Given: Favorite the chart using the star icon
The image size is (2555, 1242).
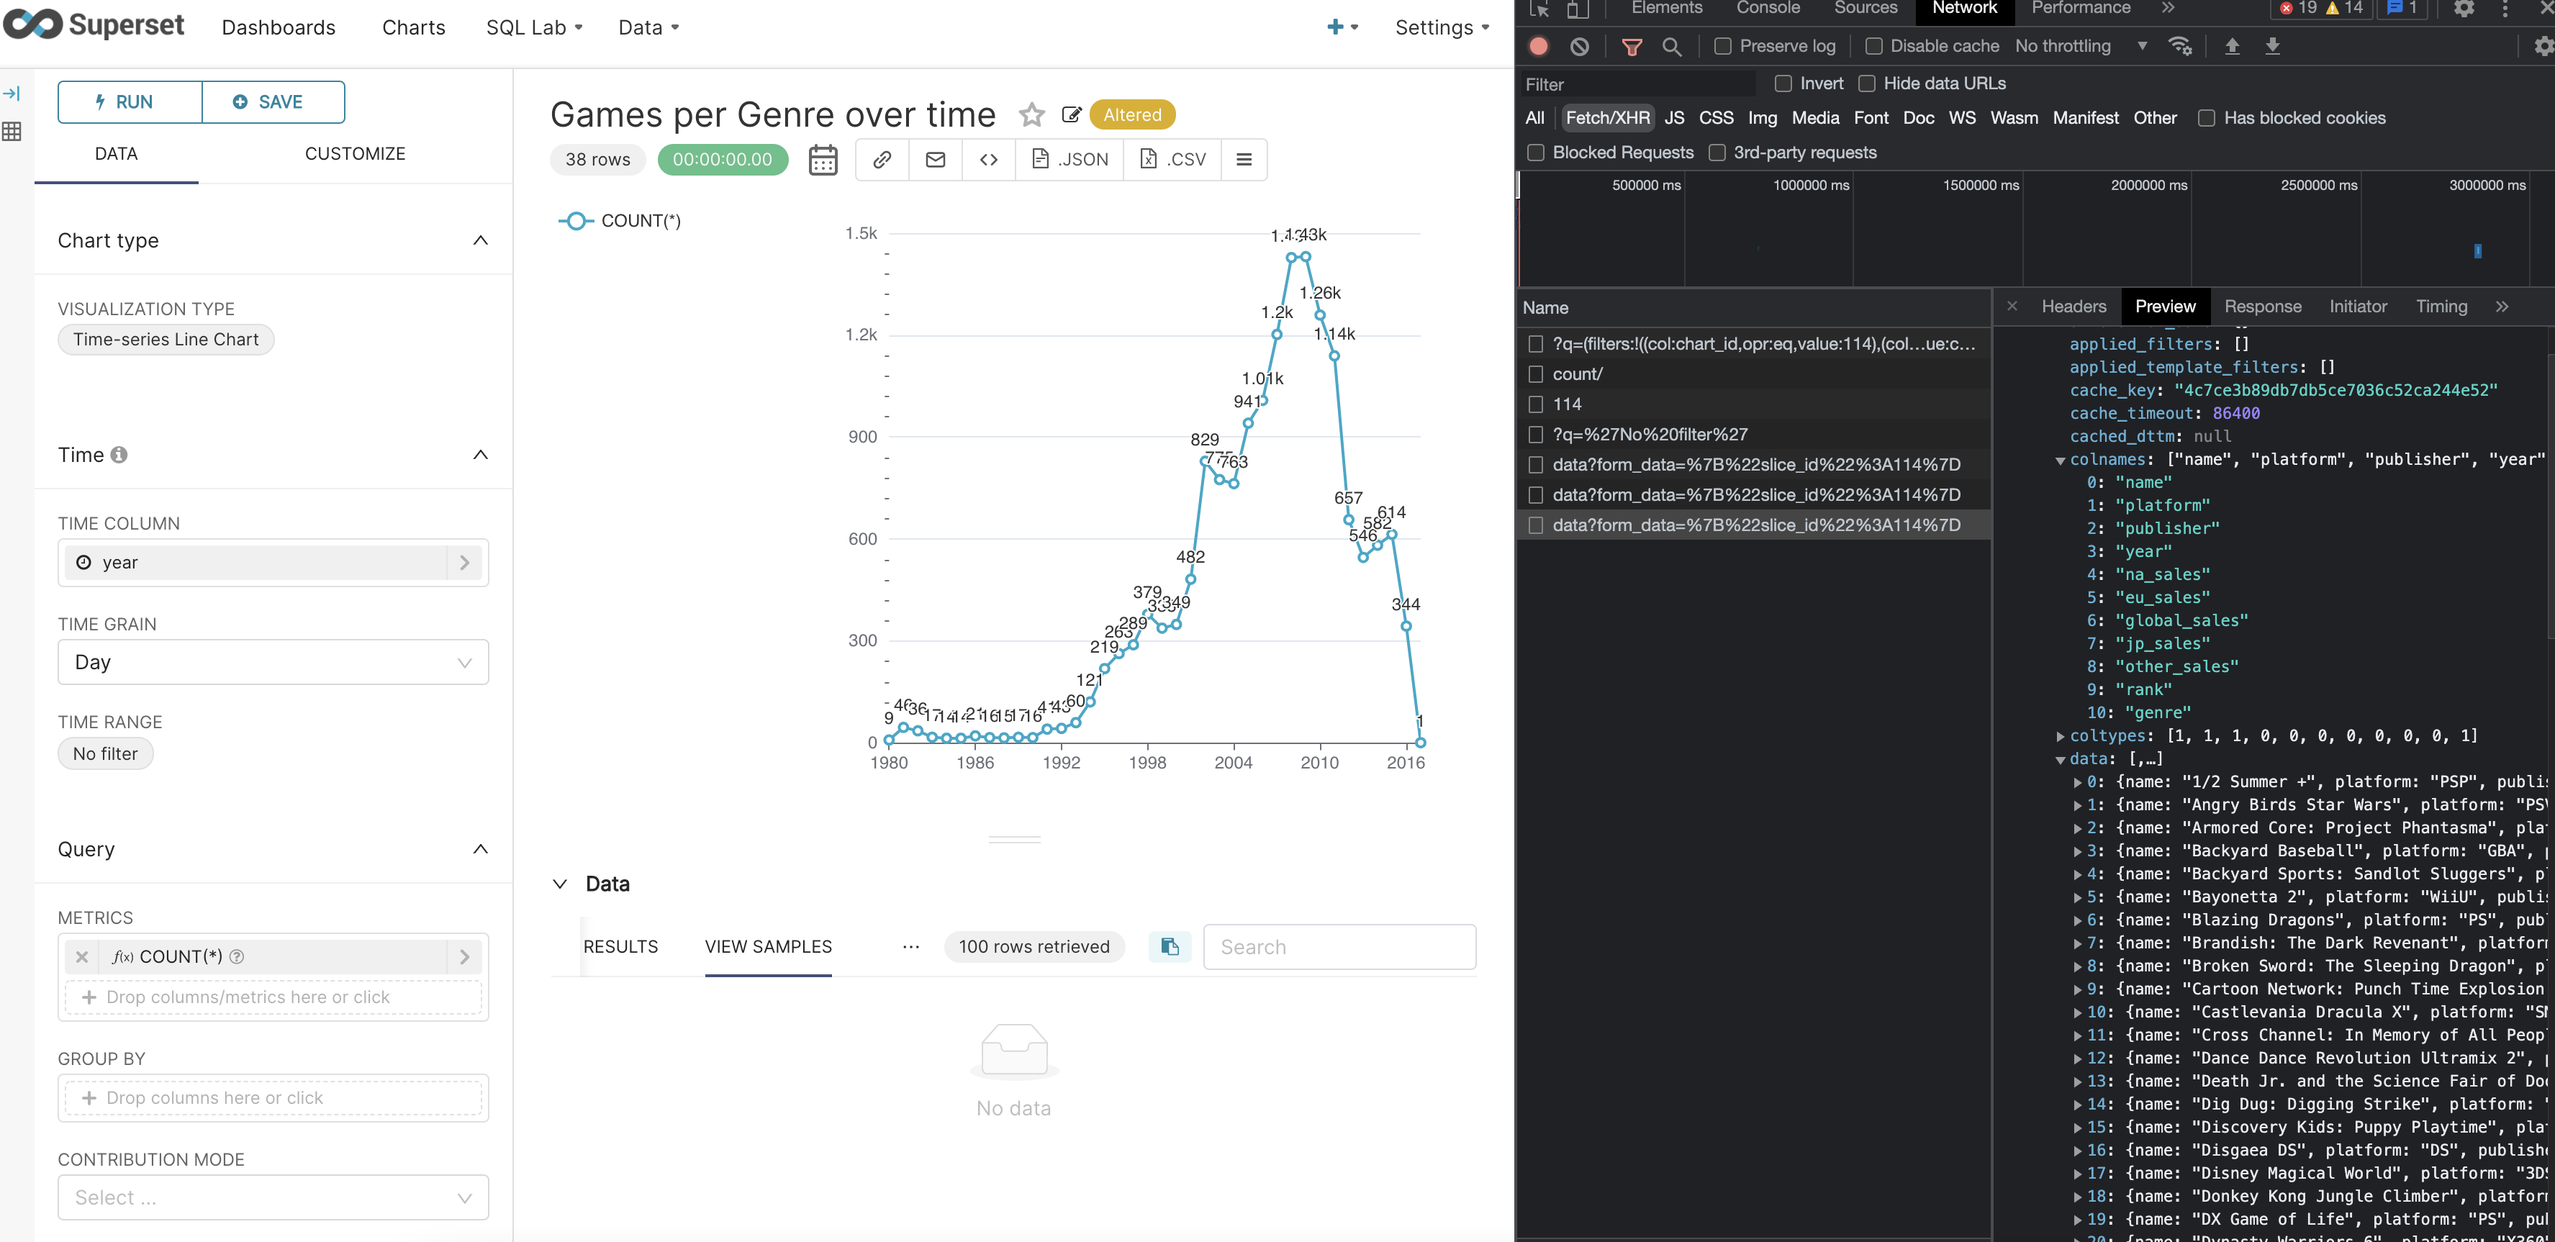Looking at the screenshot, I should [1033, 114].
